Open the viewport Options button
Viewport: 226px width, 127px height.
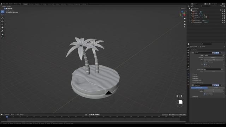183,8
